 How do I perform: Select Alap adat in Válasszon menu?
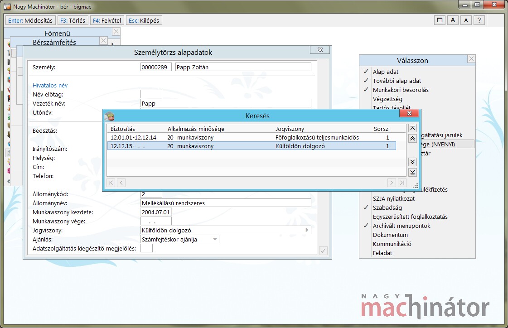pyautogui.click(x=386, y=72)
